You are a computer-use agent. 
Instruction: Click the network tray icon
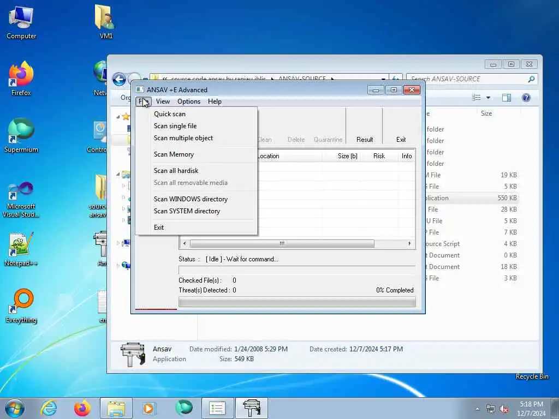491,409
